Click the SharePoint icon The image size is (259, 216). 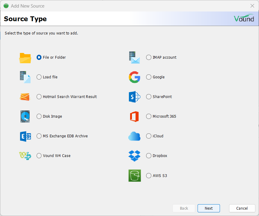[134, 97]
